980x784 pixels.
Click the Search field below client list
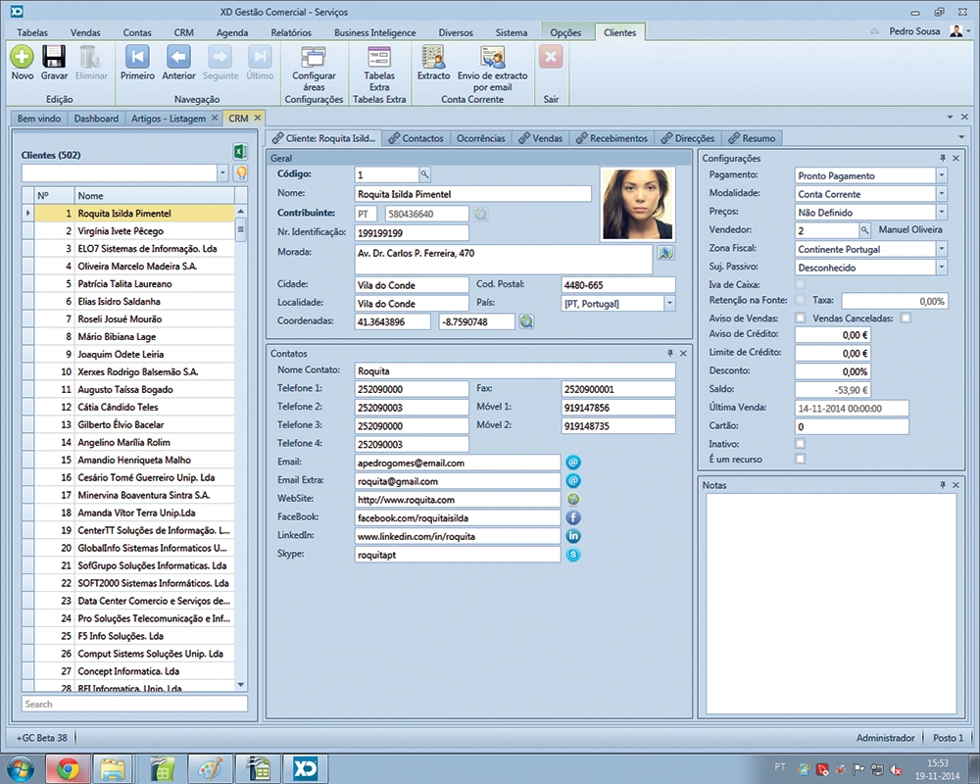(134, 704)
